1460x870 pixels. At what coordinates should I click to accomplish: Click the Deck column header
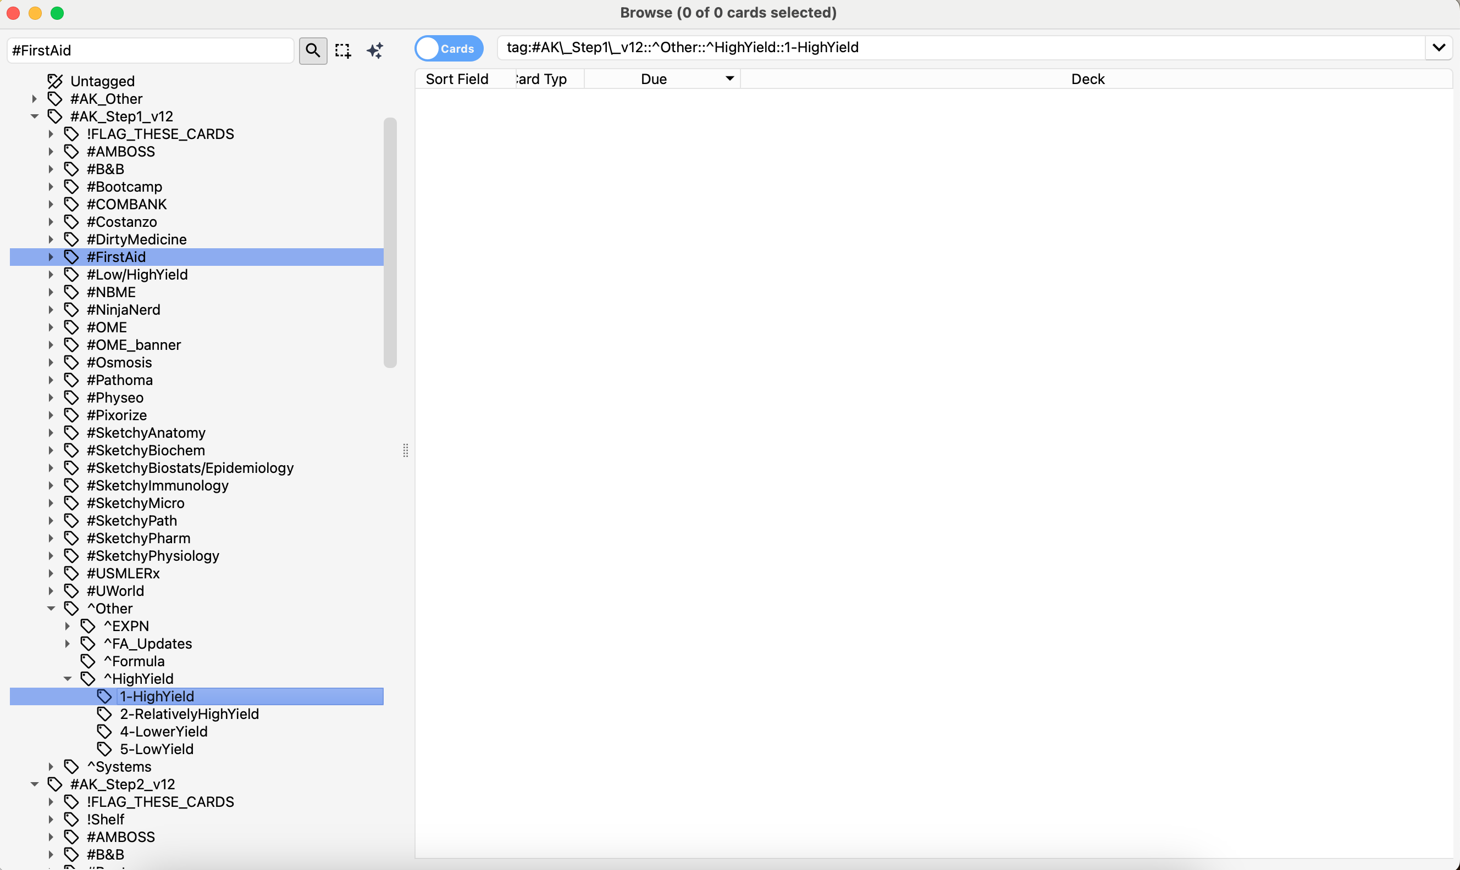click(1087, 79)
